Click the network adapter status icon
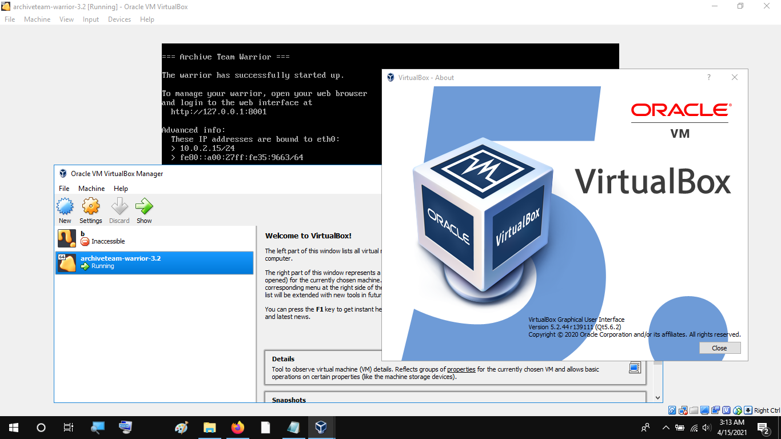 coord(683,410)
